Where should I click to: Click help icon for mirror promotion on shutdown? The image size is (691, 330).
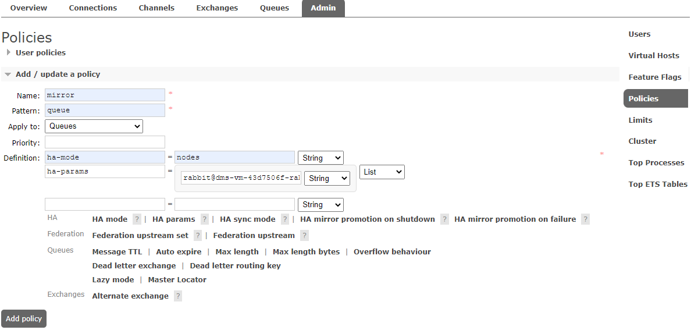[444, 219]
